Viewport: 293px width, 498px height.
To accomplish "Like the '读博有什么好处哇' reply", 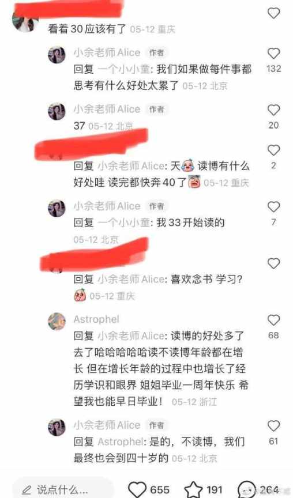I will (273, 150).
